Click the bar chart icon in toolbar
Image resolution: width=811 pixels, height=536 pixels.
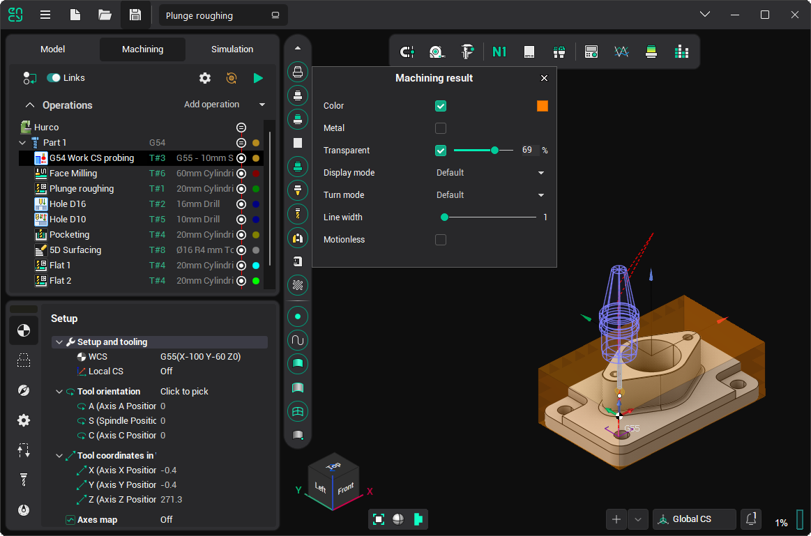tap(681, 52)
